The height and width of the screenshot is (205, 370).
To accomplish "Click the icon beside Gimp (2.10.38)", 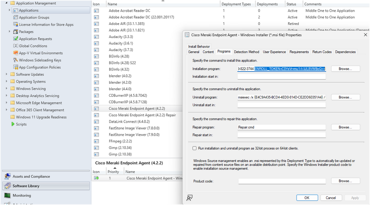I will click(96, 154).
